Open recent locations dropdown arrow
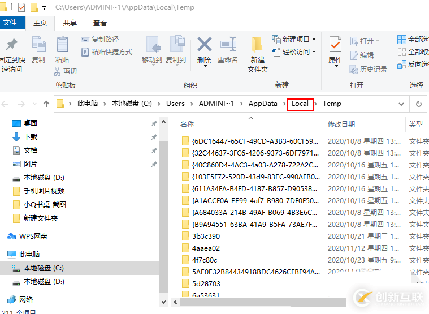Screen dimensions: 429x314 [x=34, y=104]
